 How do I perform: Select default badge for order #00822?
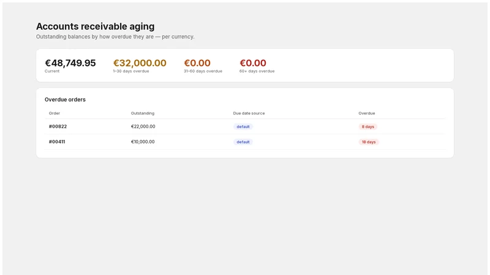coord(243,127)
